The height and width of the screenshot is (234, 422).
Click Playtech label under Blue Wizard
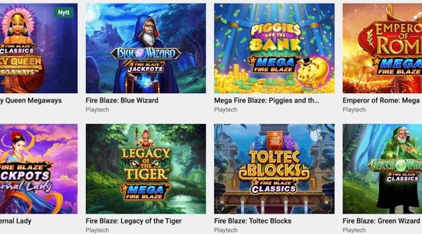[97, 109]
